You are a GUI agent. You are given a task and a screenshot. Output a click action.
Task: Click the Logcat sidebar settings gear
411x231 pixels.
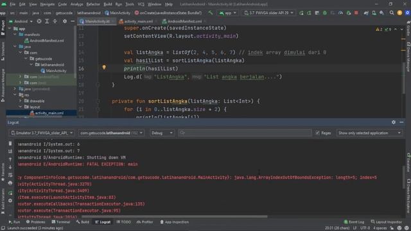10,201
